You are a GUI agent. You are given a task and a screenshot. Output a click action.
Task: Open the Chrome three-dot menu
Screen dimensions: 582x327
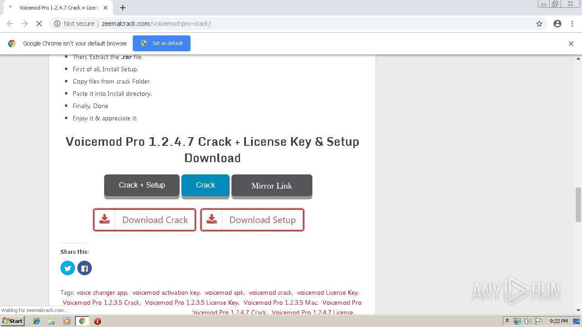tap(572, 24)
